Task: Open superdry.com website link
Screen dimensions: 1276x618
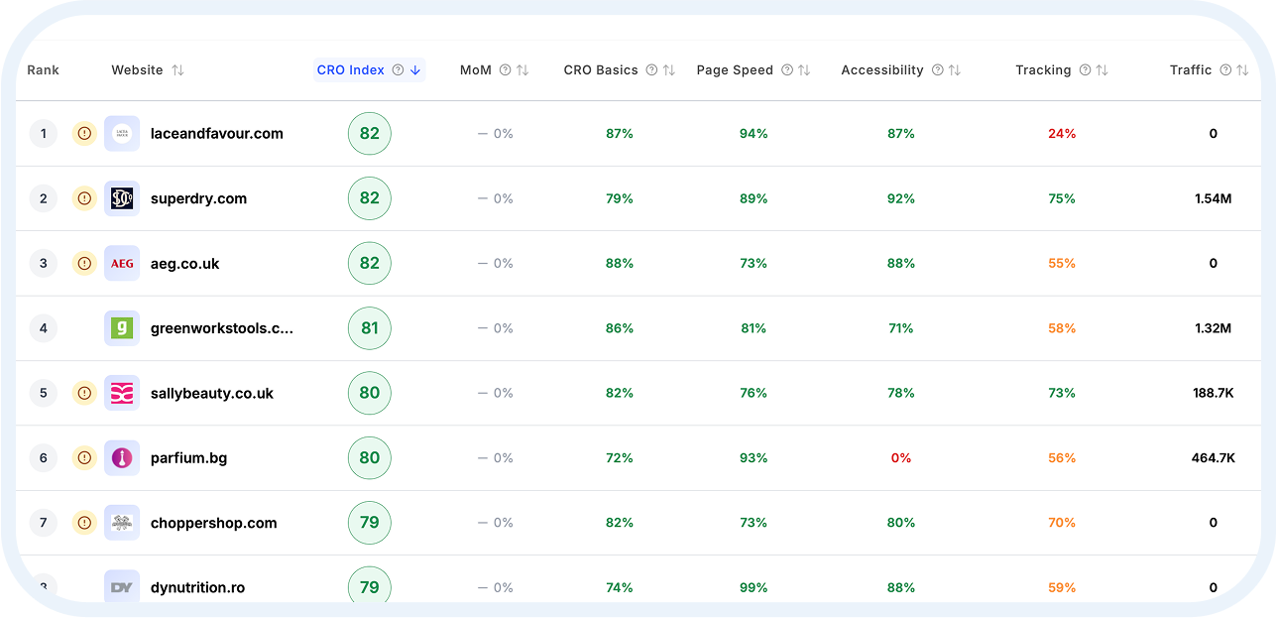Action: tap(198, 198)
